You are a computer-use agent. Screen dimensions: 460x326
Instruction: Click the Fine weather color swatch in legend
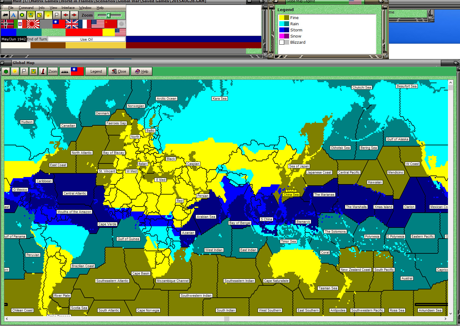[x=284, y=18]
